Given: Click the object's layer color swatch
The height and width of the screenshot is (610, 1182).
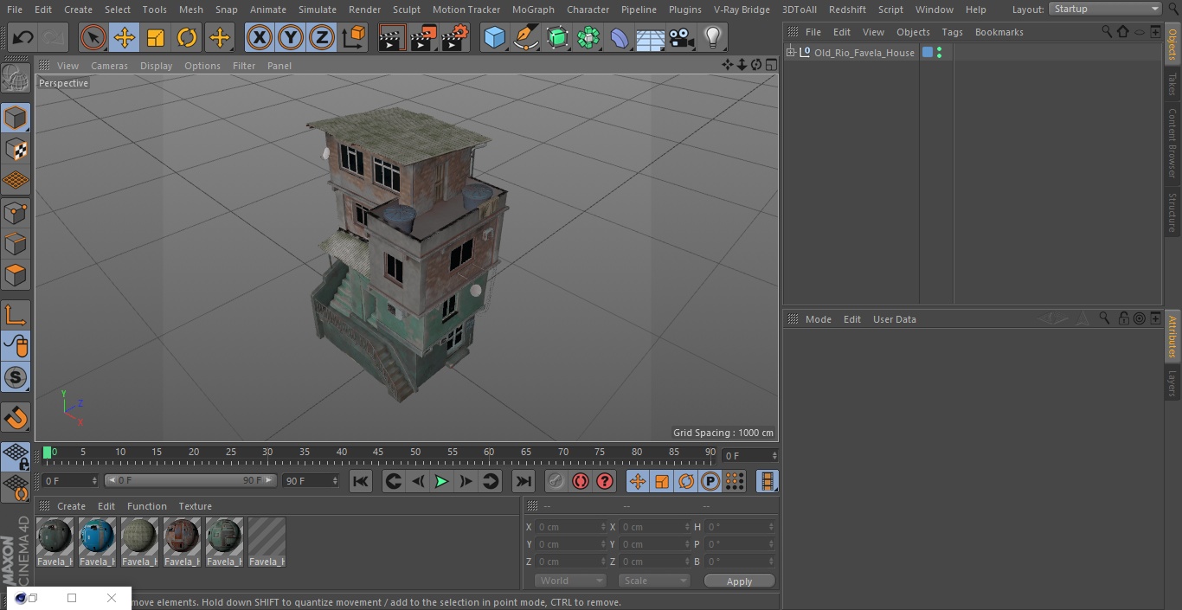Looking at the screenshot, I should pyautogui.click(x=928, y=53).
